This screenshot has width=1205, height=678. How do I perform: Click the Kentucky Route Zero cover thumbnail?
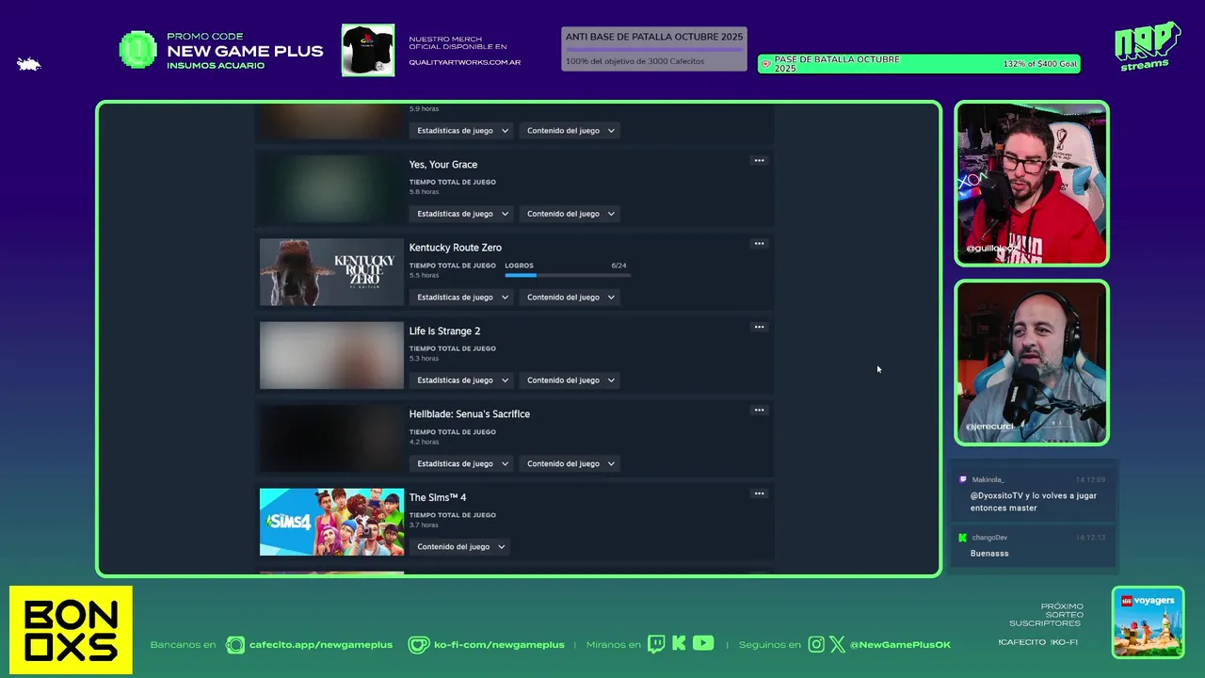pyautogui.click(x=331, y=272)
